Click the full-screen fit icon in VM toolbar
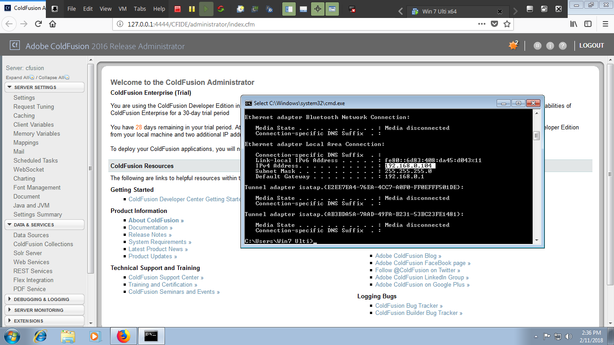Screen dimensions: 614x345 [318, 9]
